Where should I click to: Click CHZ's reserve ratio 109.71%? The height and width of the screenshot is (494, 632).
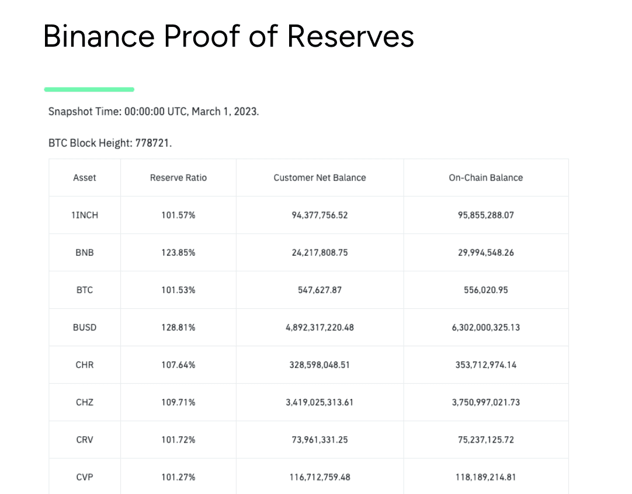[x=178, y=402]
